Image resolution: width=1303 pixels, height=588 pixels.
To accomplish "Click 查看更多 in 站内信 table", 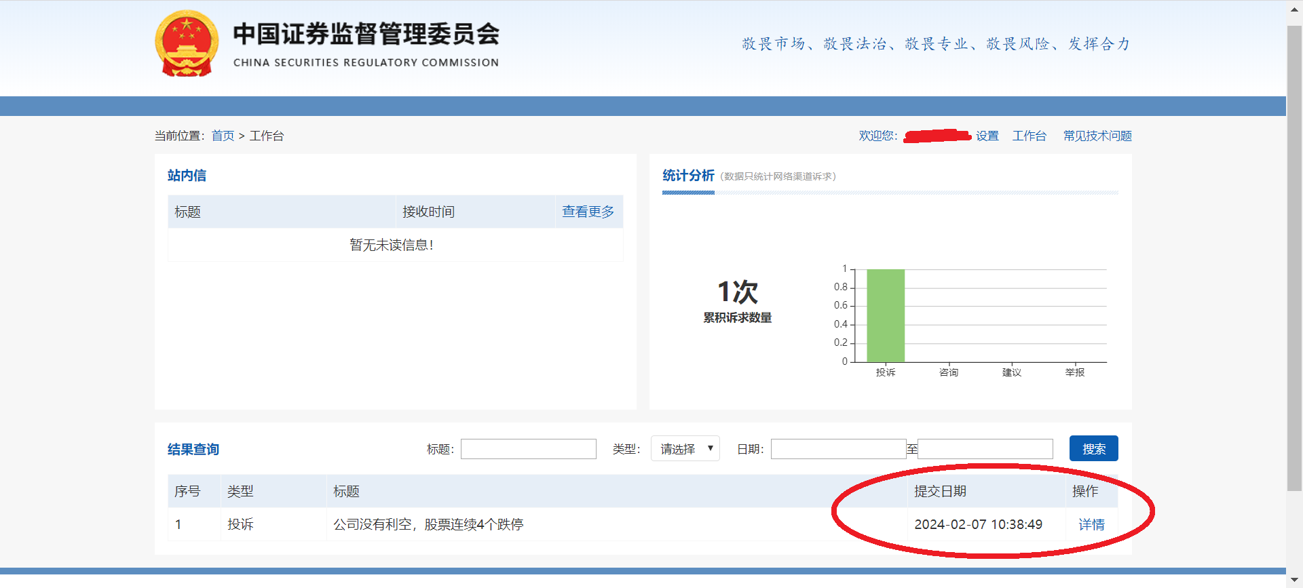I will 588,212.
